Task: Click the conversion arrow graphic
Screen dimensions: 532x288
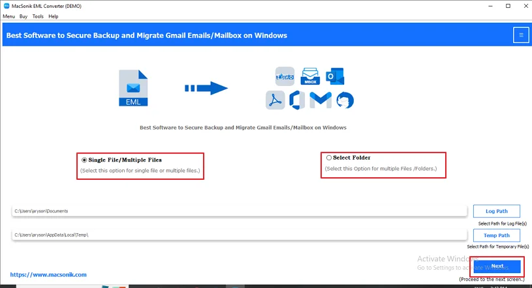Action: (x=206, y=89)
